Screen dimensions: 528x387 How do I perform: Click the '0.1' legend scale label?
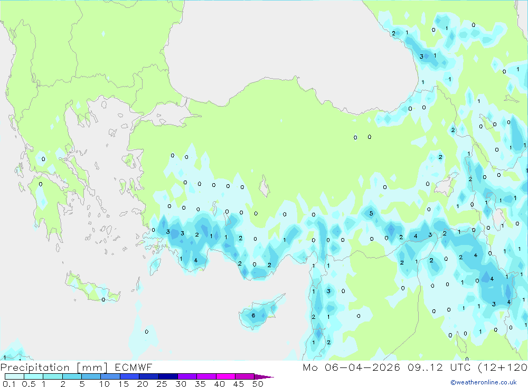[x=9, y=384]
